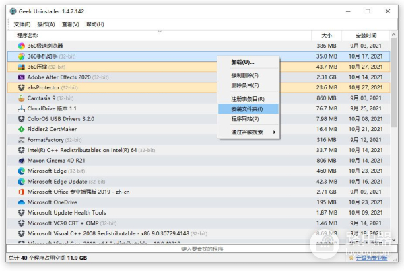Screen dimensions: 404x271
Task: Click the 360压缩 program icon
Action: tap(21, 67)
